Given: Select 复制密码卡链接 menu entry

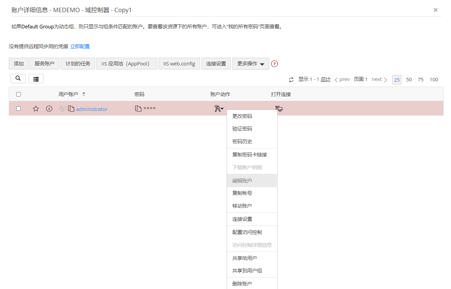Looking at the screenshot, I should (252, 155).
